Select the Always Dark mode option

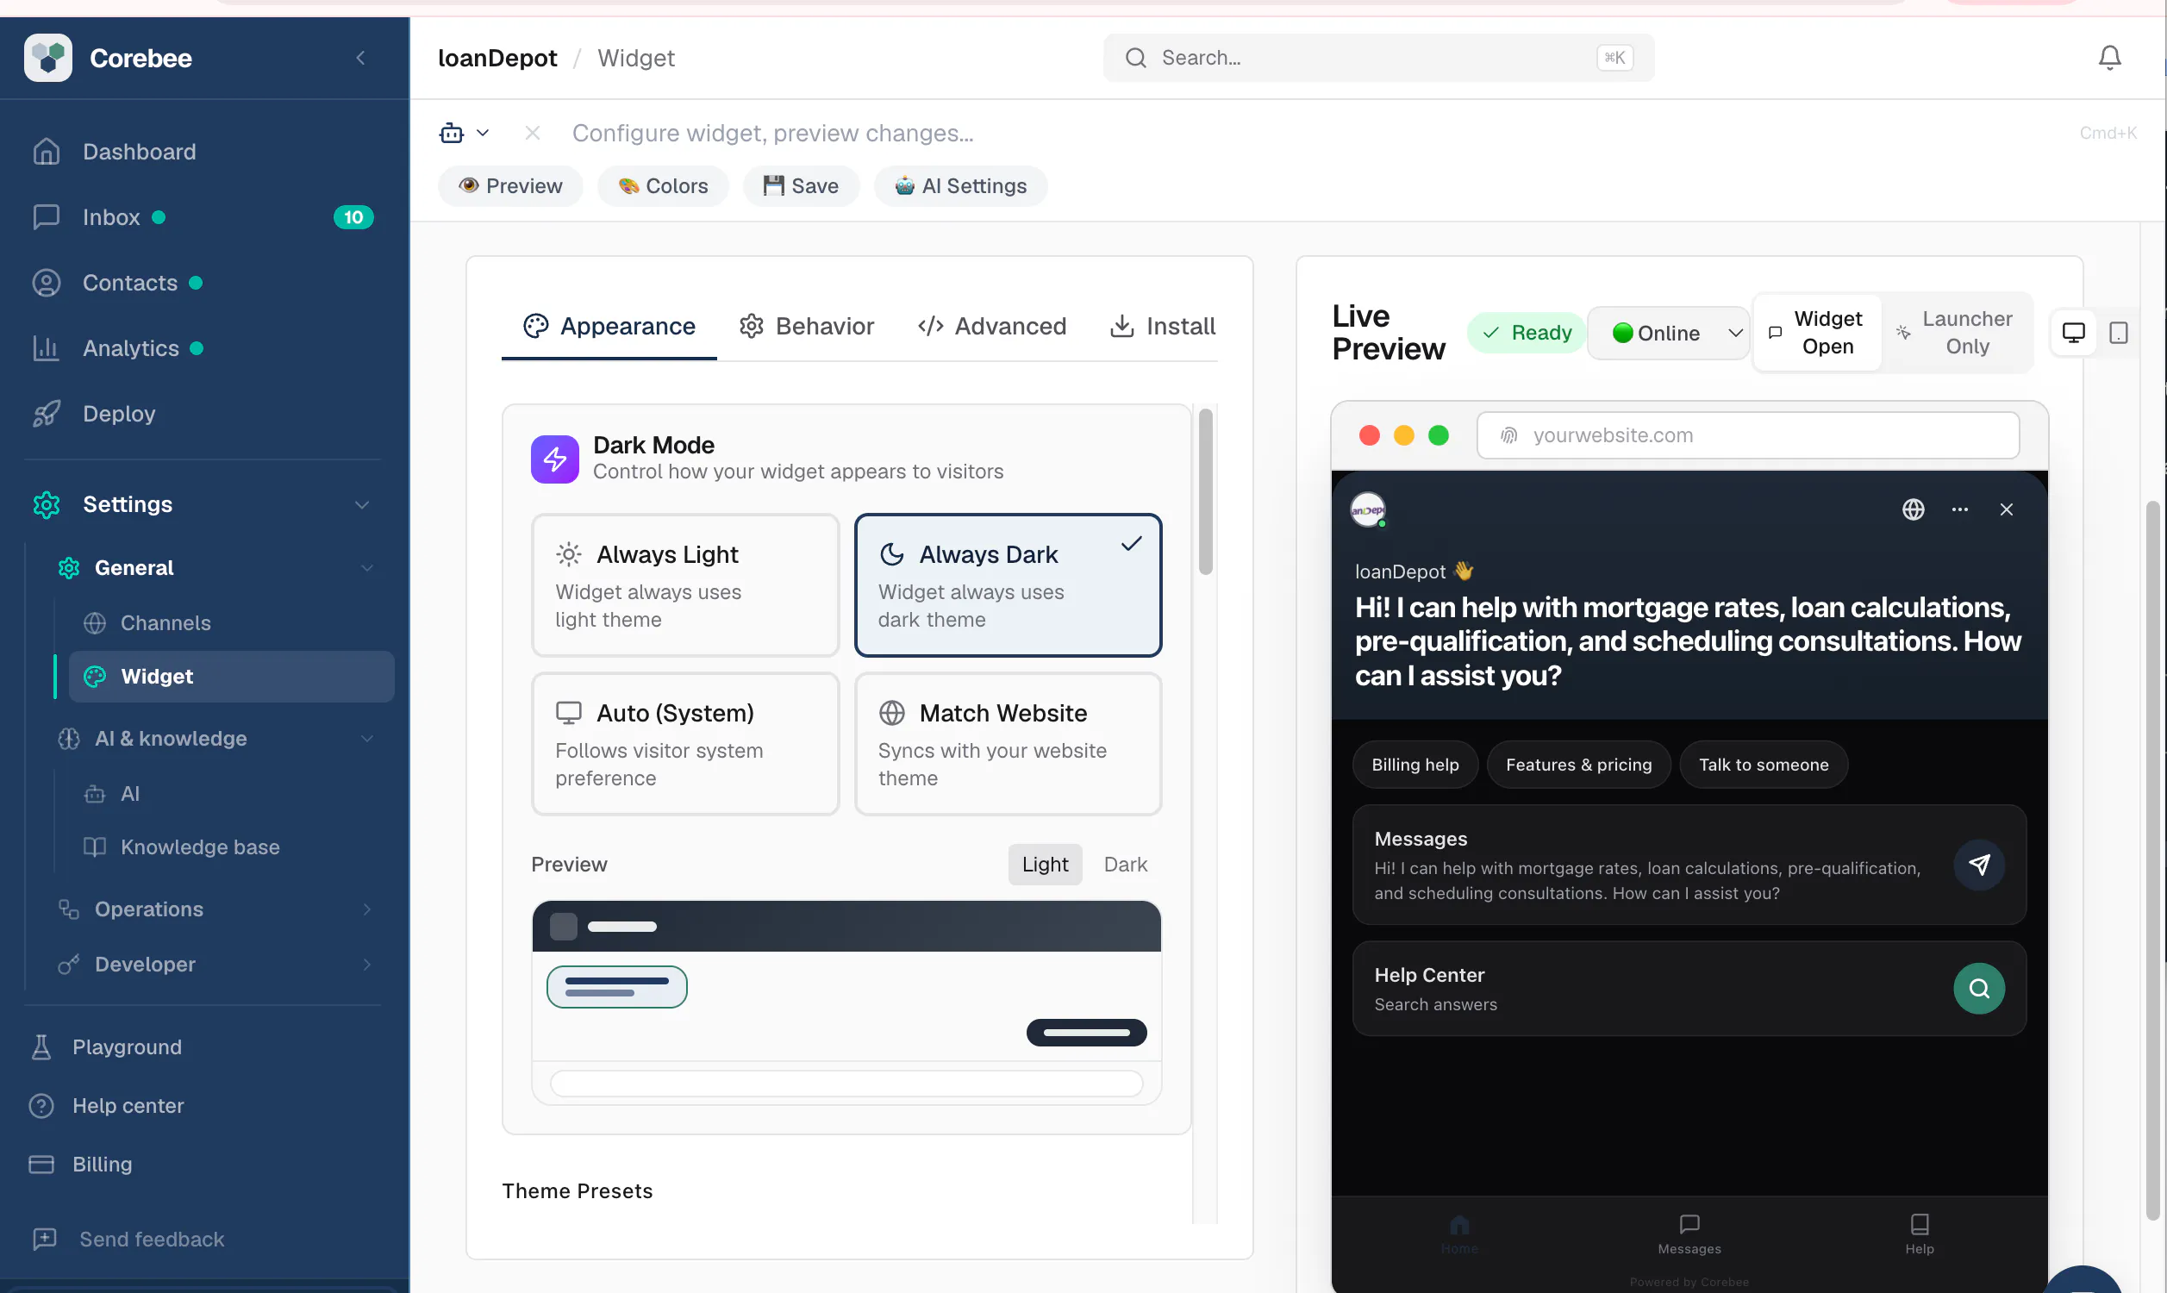[x=1008, y=584]
